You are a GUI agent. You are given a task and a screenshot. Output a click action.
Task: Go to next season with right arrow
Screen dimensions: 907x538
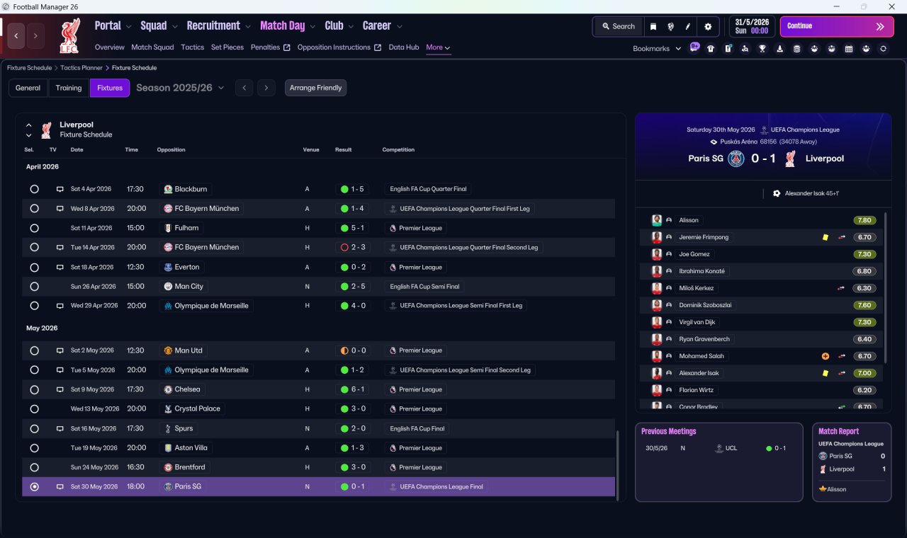coord(266,88)
